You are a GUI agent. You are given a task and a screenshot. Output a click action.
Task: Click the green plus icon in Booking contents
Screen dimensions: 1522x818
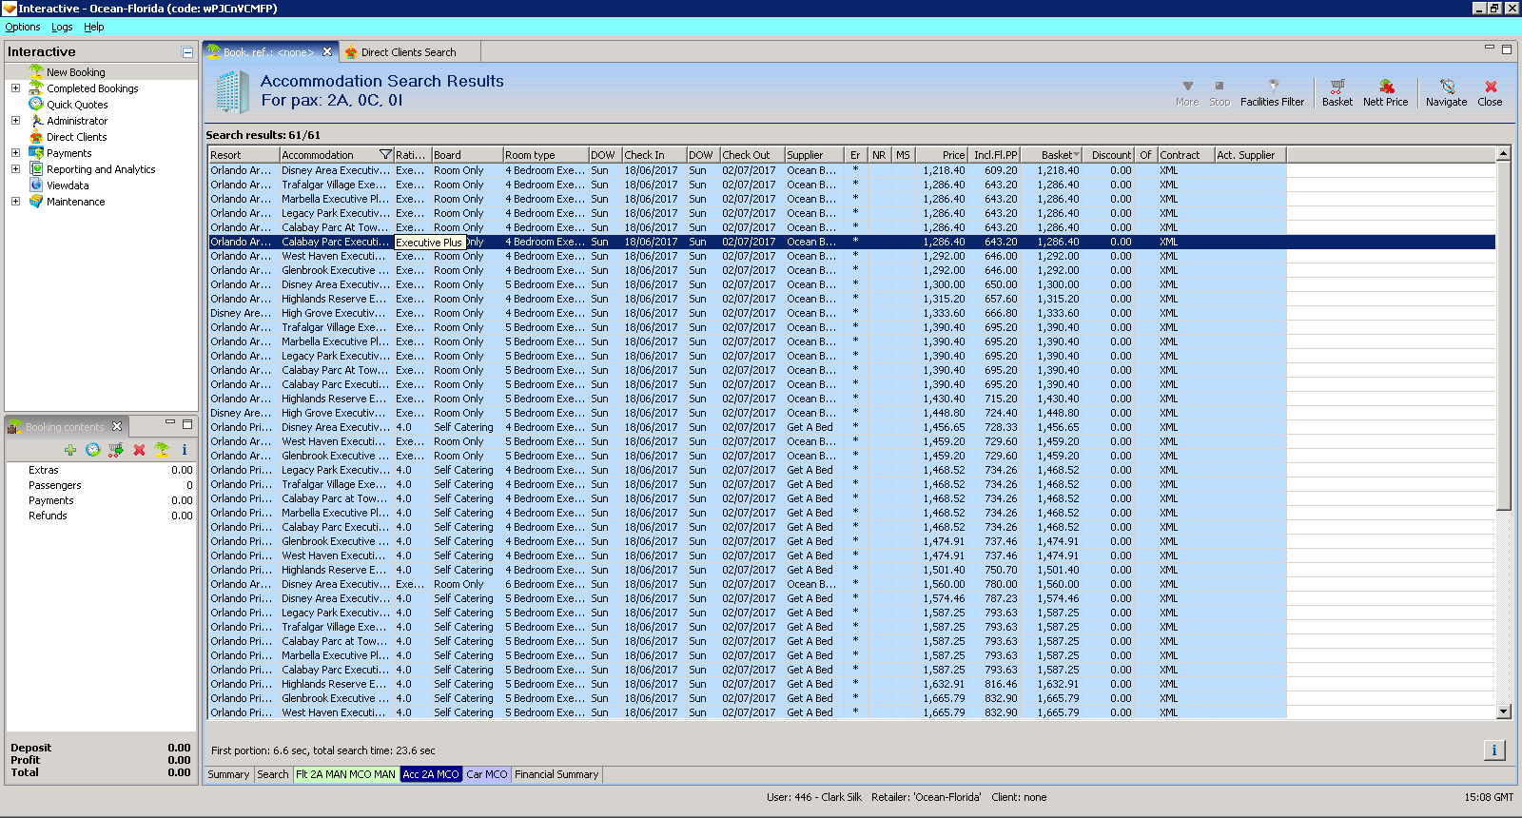point(70,450)
